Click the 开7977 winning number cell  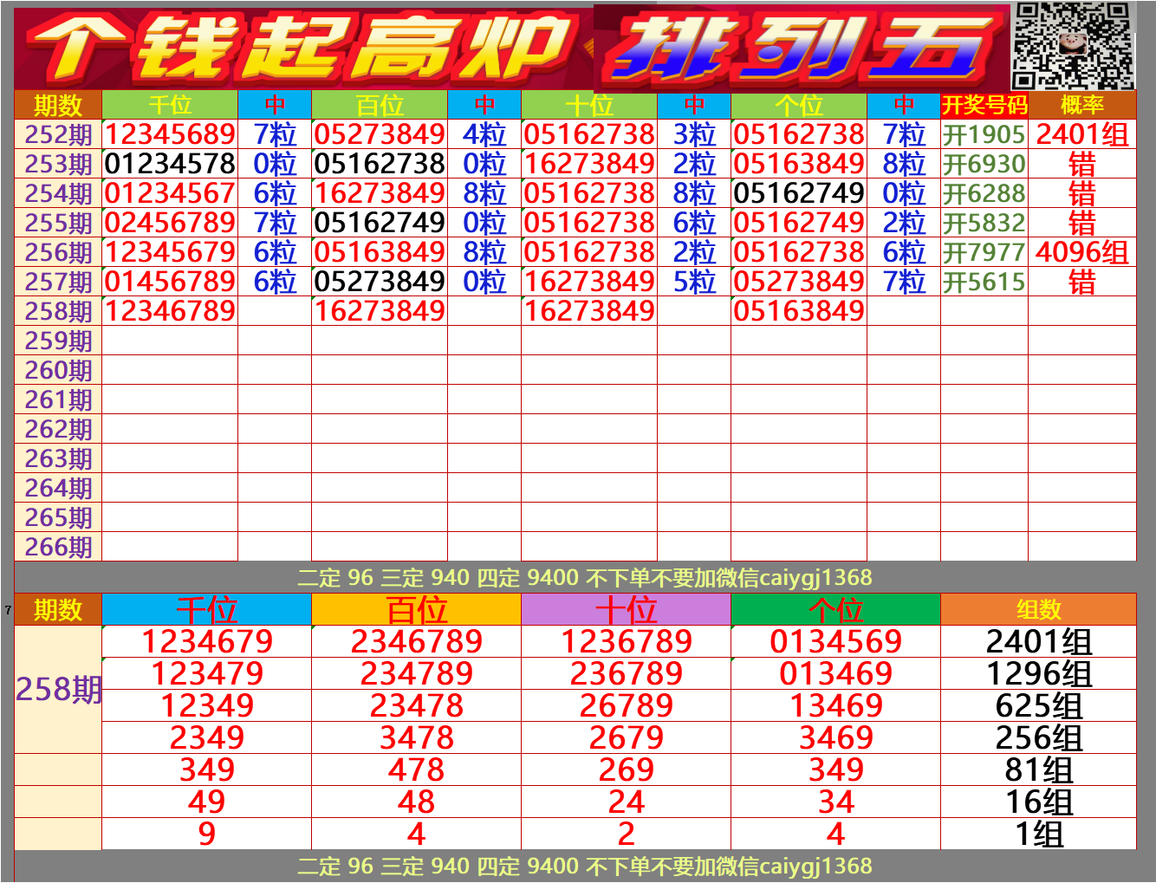(x=984, y=253)
